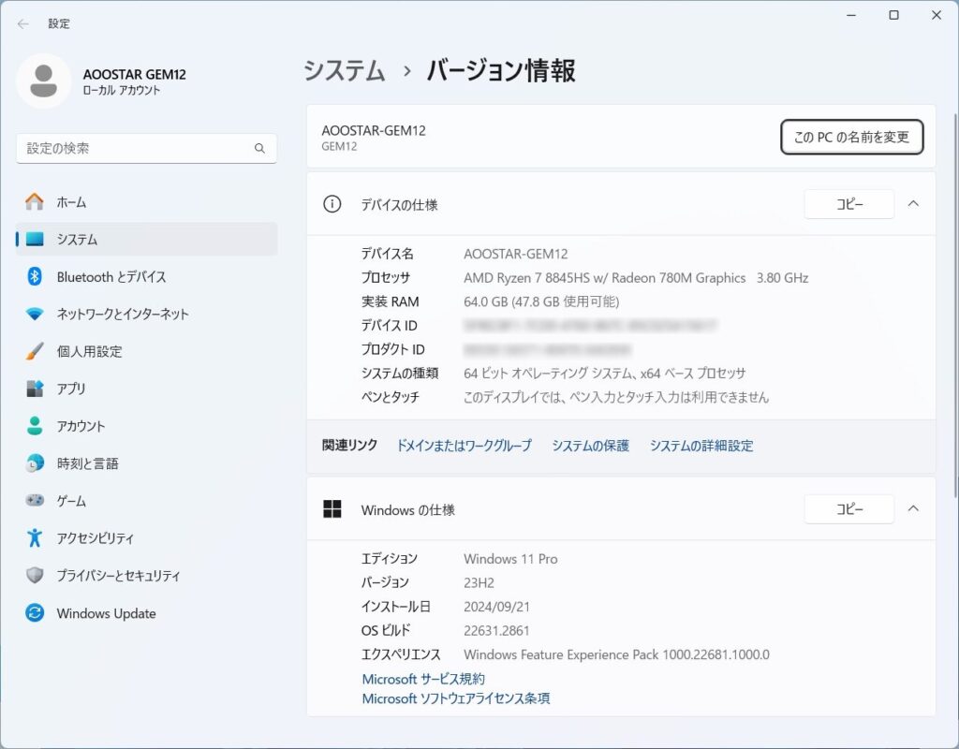The image size is (959, 749).
Task: Maximize the 設定 window
Action: pos(893,15)
